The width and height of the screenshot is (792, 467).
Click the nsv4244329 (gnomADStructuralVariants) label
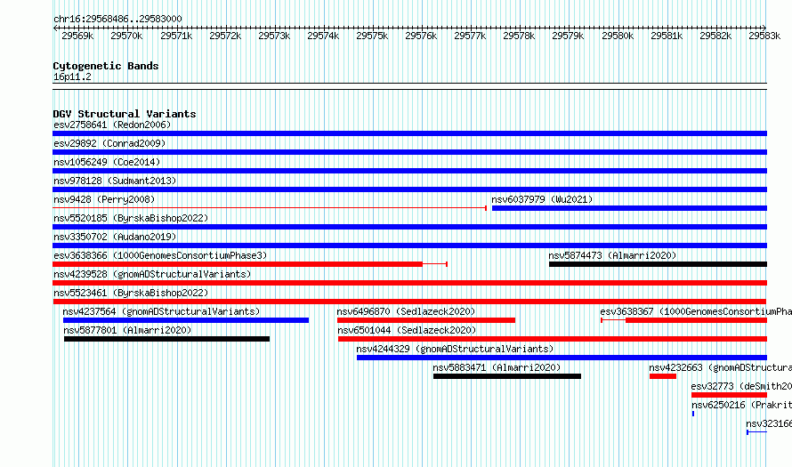455,349
